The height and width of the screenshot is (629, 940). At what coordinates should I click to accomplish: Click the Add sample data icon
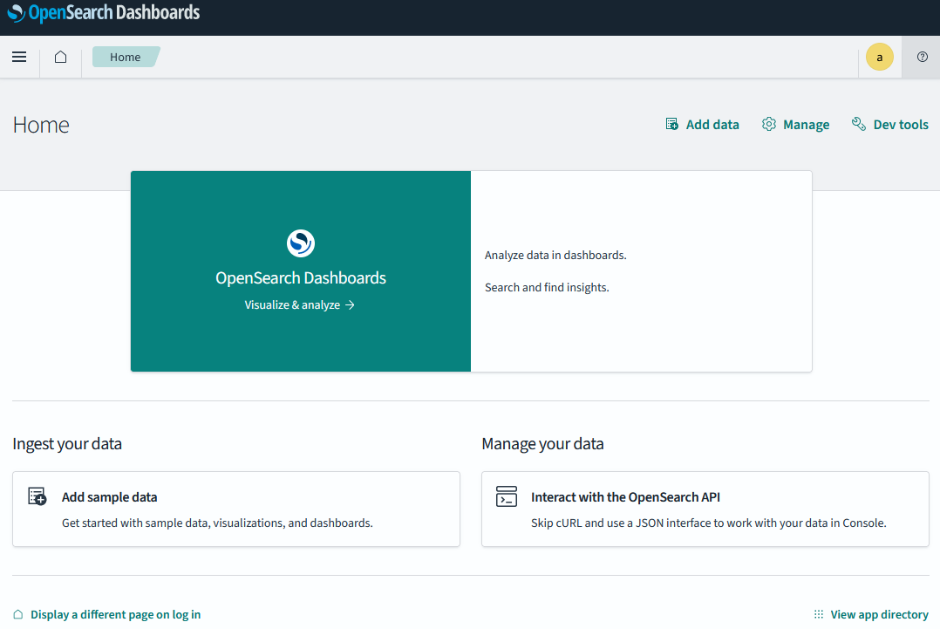point(37,496)
